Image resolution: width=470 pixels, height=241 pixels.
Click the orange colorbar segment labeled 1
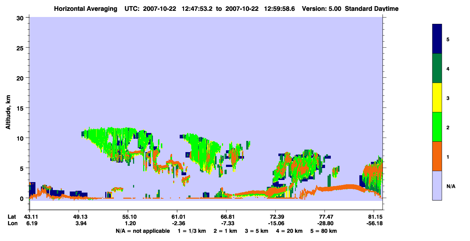[x=437, y=156]
